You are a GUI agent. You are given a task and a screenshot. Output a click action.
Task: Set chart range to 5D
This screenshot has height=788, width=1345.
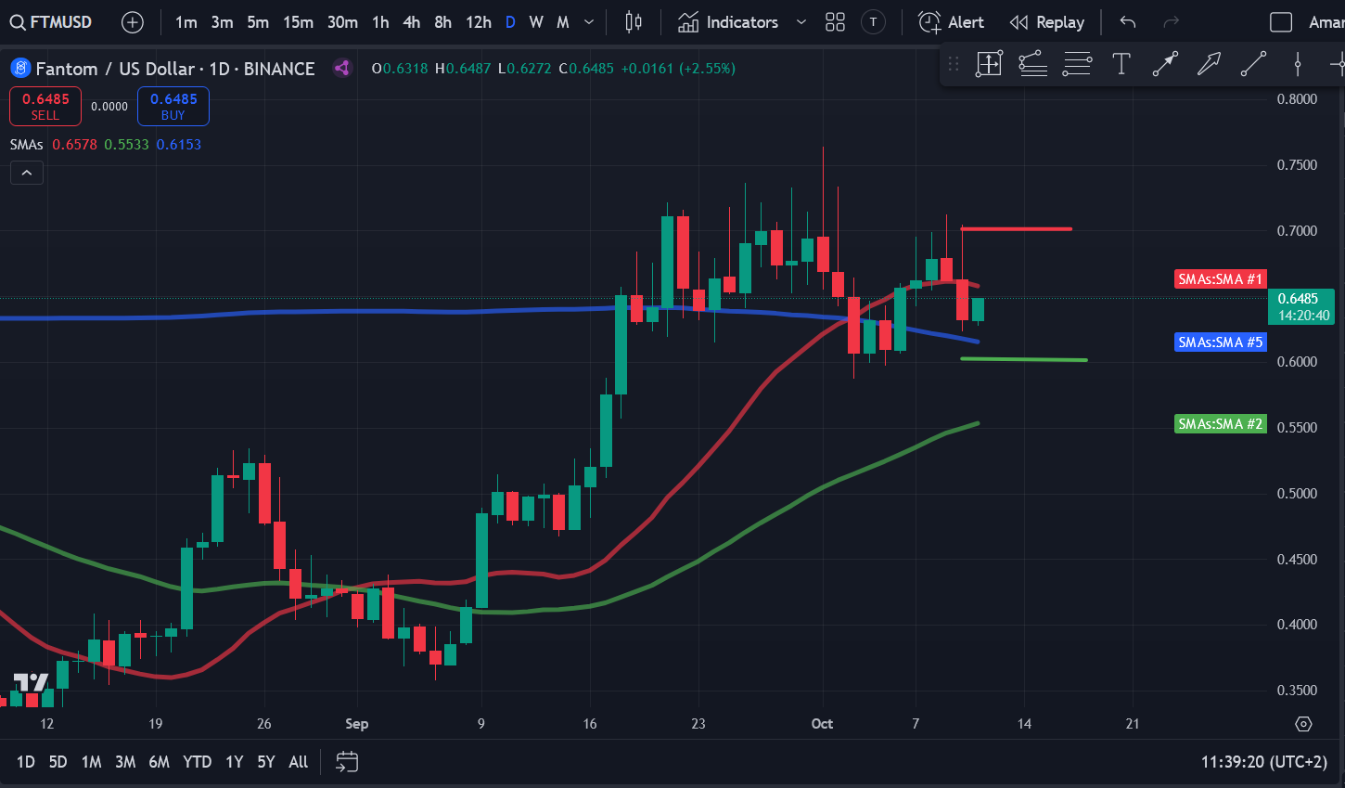(58, 762)
